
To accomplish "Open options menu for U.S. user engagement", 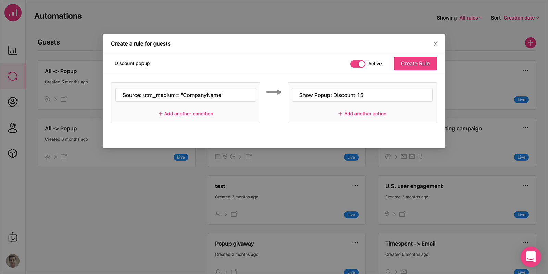I will 525,185.
